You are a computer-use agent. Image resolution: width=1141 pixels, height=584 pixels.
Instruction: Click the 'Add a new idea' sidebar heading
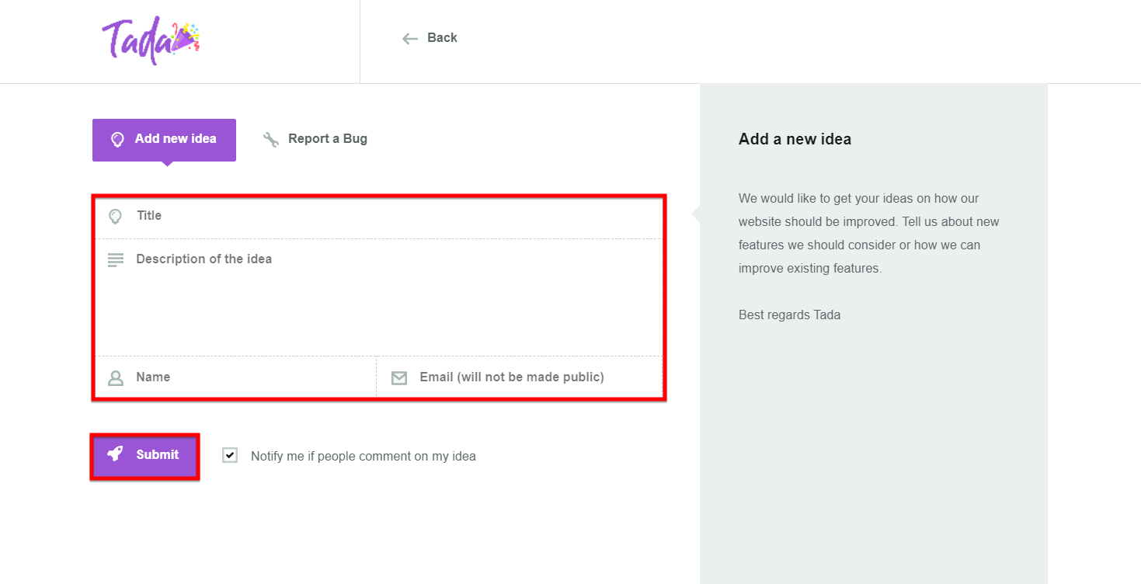(x=795, y=140)
